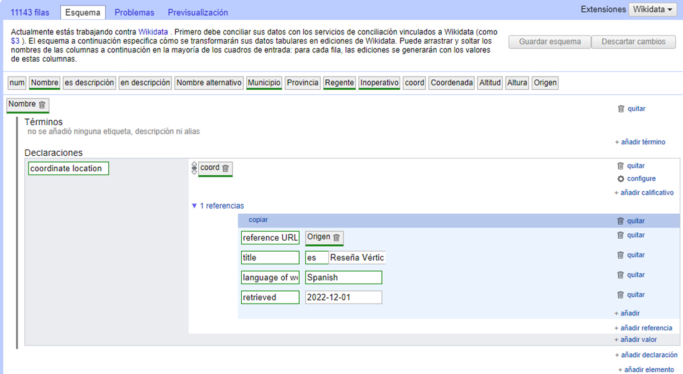683x374 pixels.
Task: Click trash icon on Nombre item chip
Action: click(x=42, y=105)
